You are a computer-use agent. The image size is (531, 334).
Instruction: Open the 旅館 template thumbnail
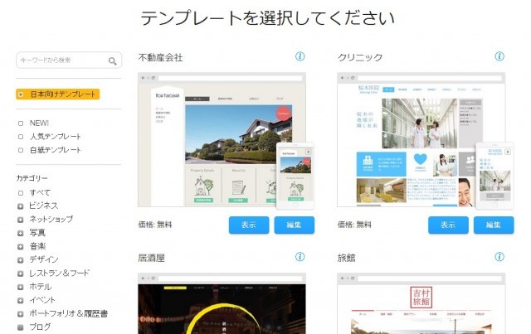click(x=420, y=303)
